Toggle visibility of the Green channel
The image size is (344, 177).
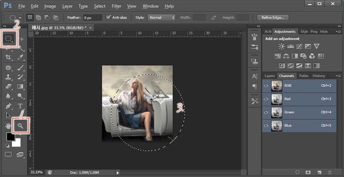click(x=266, y=112)
